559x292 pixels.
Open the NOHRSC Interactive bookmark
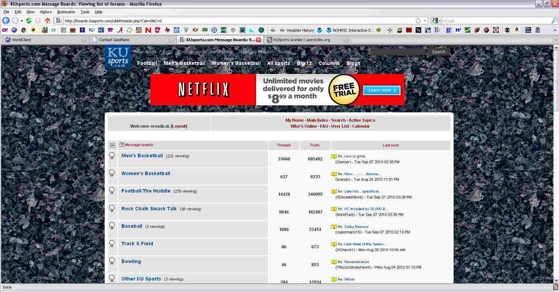pos(350,30)
